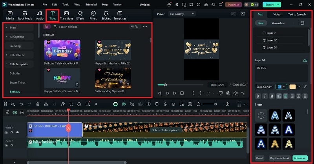
Task: Hide the Video 1 track with eye icon
Action: 17,132
